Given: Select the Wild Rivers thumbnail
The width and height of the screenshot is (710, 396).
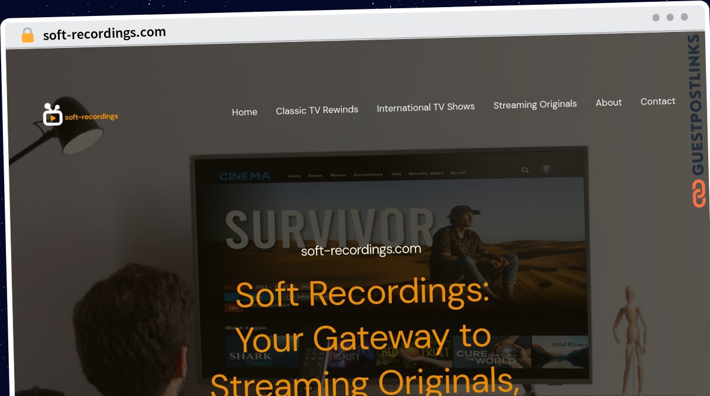Looking at the screenshot, I should pos(560,352).
